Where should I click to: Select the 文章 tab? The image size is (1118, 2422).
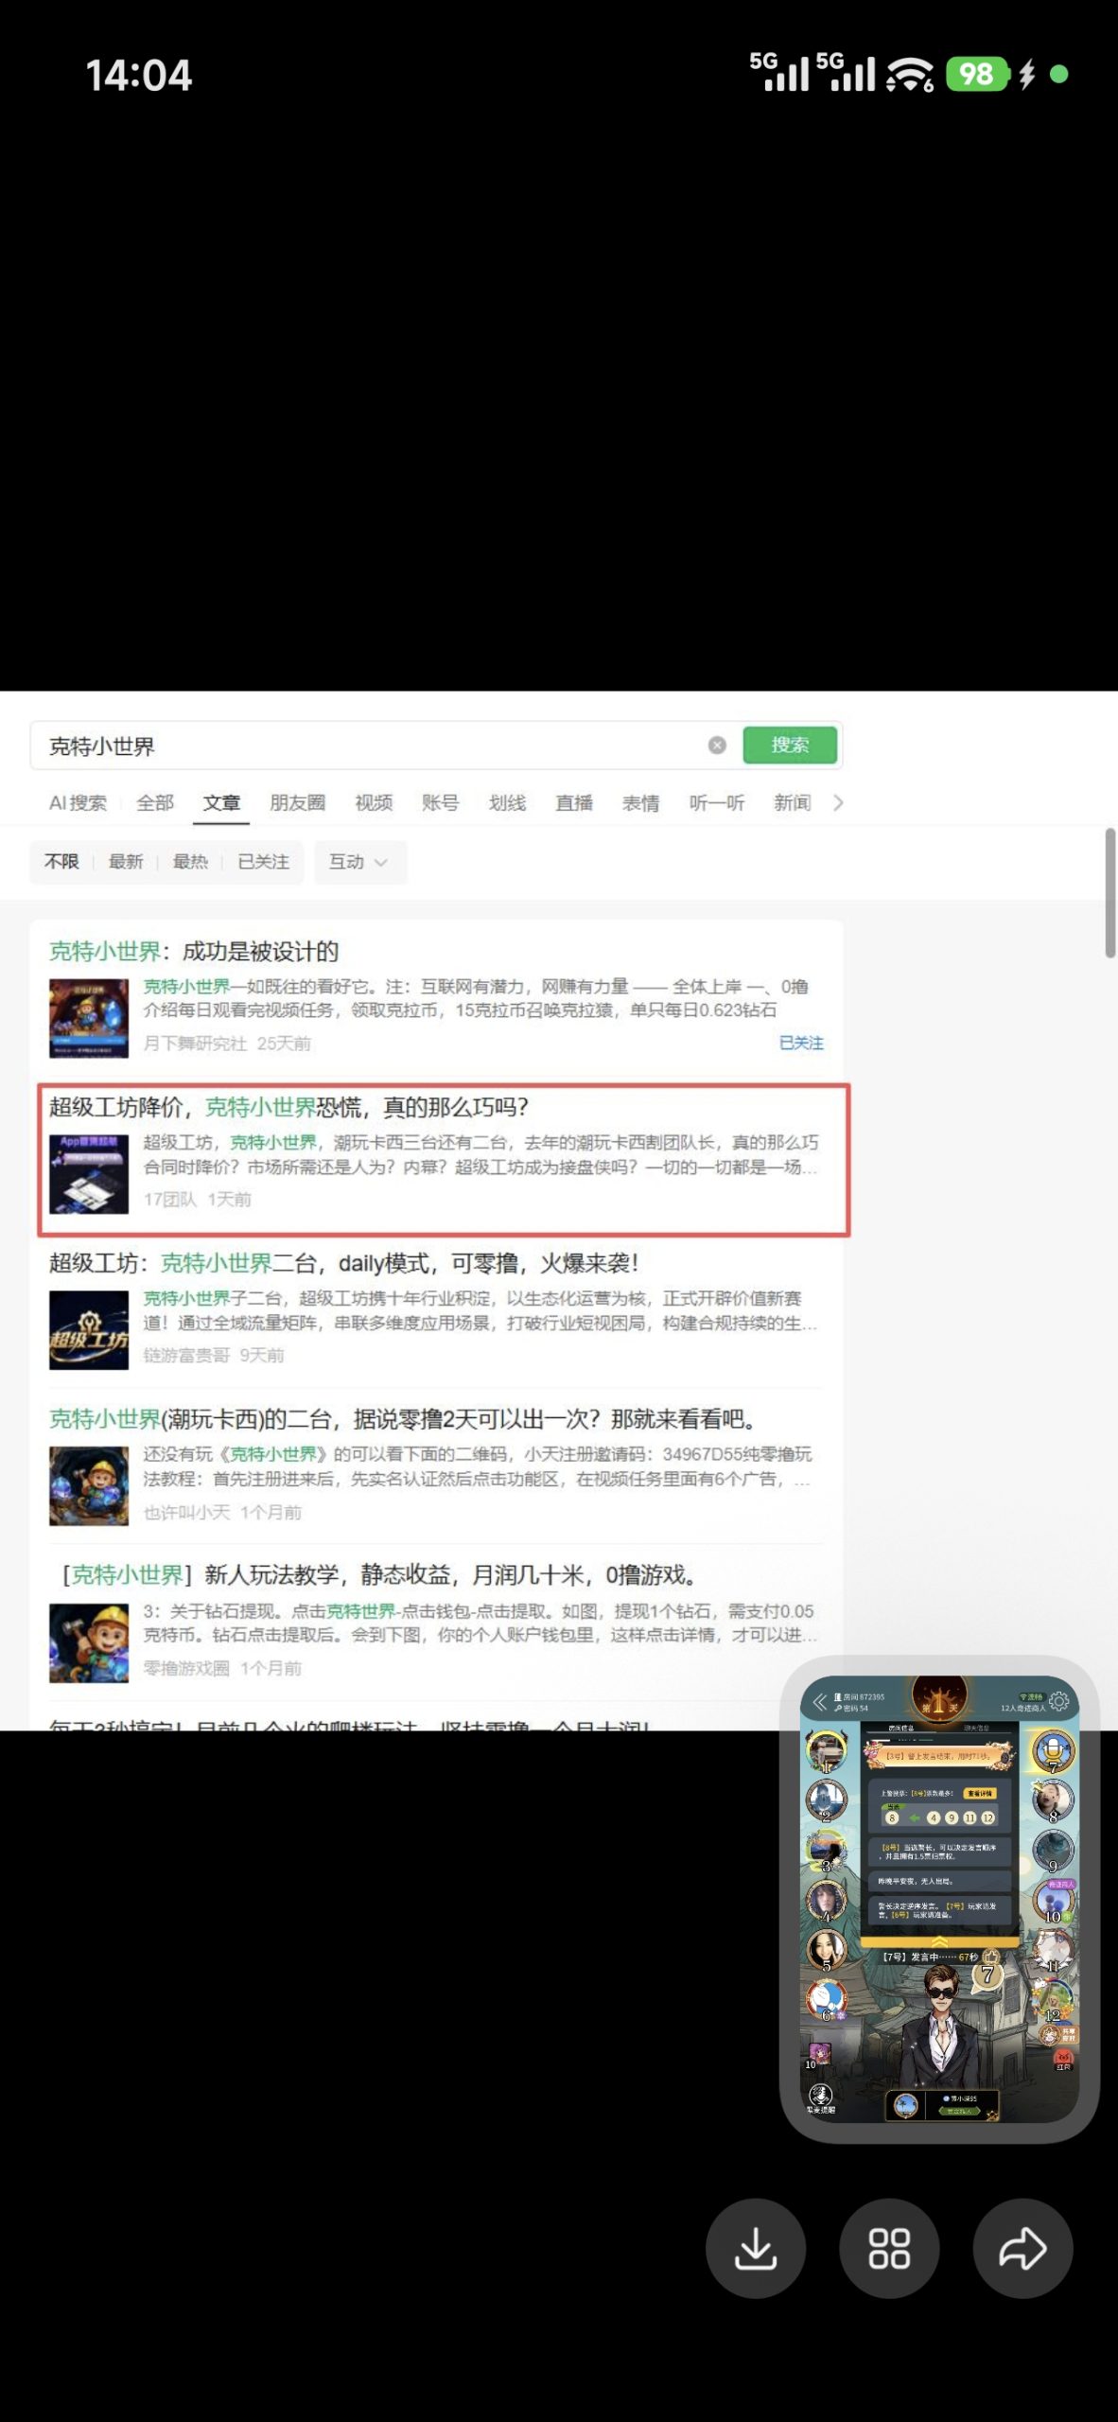tap(221, 803)
